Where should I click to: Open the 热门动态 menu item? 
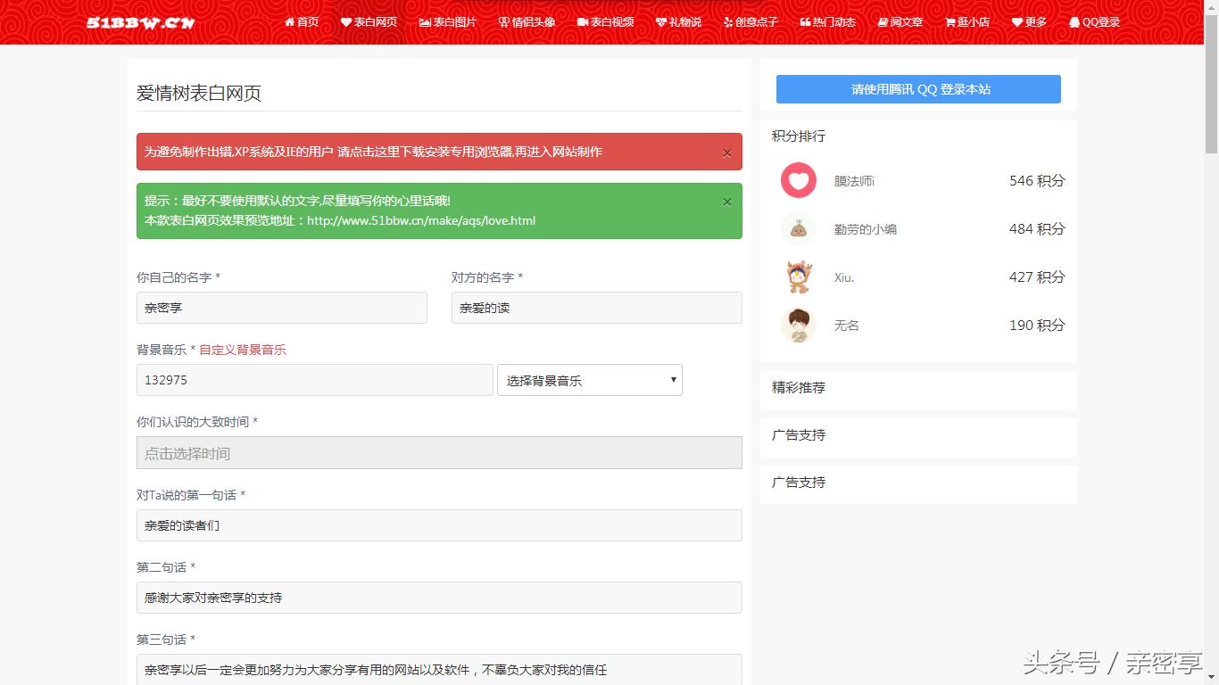pos(828,21)
